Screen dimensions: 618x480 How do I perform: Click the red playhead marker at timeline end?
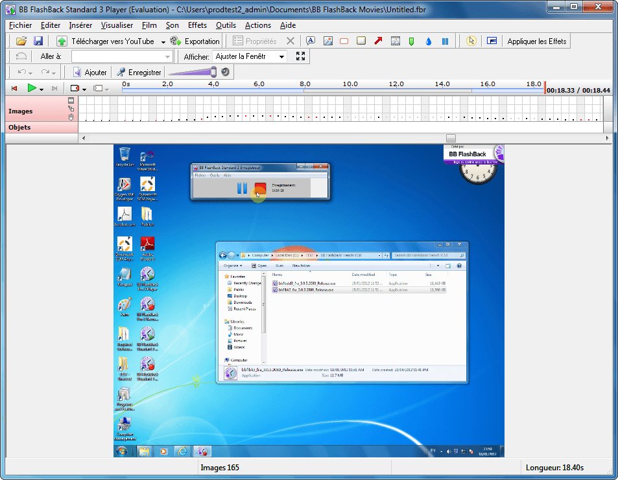tap(545, 87)
